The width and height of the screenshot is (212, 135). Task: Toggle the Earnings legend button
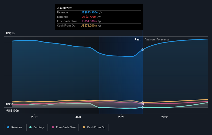(37, 128)
